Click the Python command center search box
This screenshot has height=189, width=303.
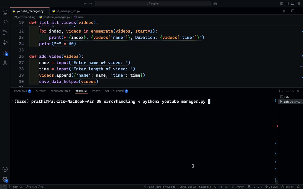[153, 4]
